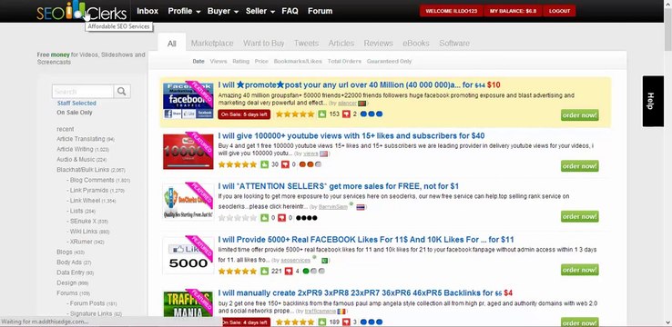Open the SeoClerks coupon service thumbnail
Image resolution: width=672 pixels, height=327 pixels.
[x=188, y=202]
